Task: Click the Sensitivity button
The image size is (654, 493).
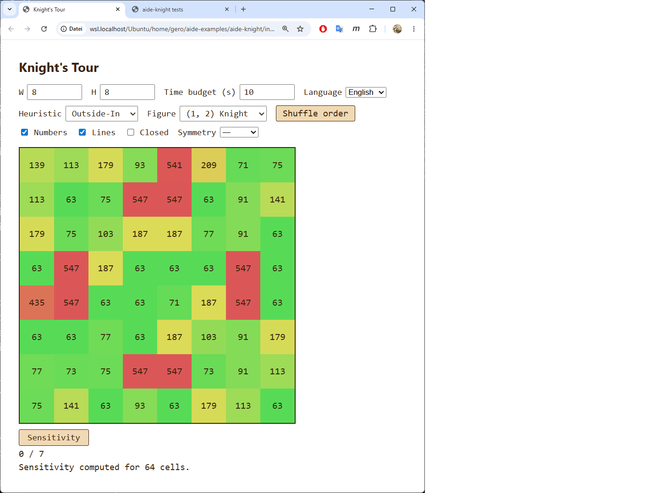Action: 54,438
